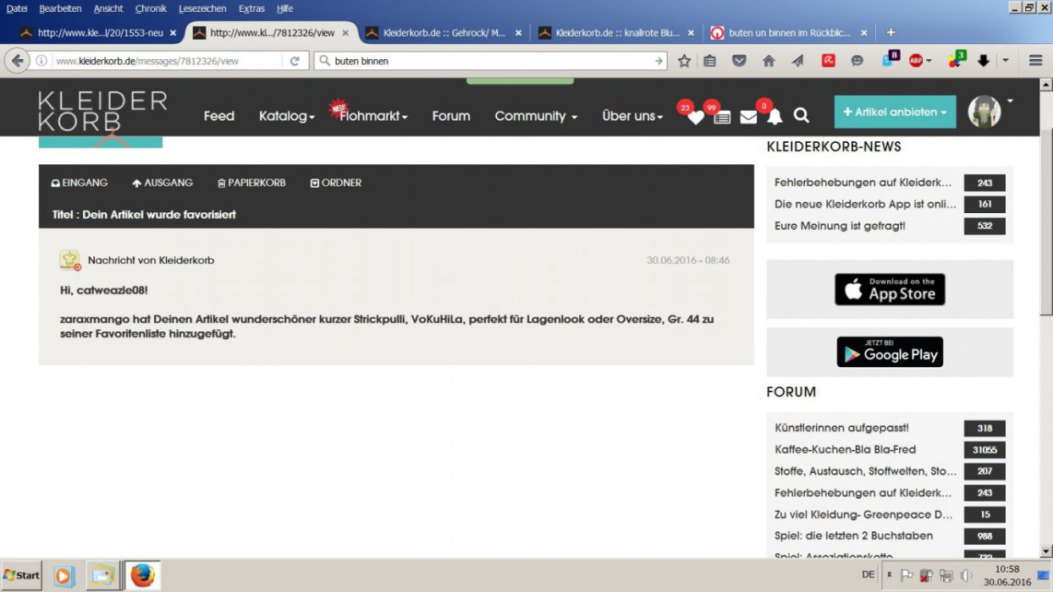Click the envelope messages icon

click(x=748, y=117)
